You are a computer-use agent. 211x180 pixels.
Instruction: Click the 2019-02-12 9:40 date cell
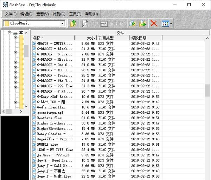pyautogui.click(x=145, y=171)
